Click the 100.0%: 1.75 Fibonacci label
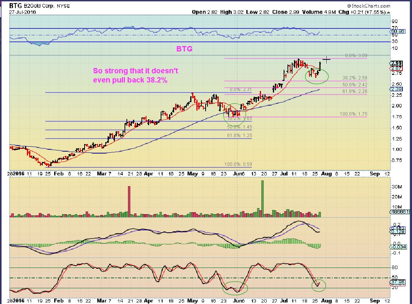This screenshot has width=412, height=304. click(x=354, y=114)
